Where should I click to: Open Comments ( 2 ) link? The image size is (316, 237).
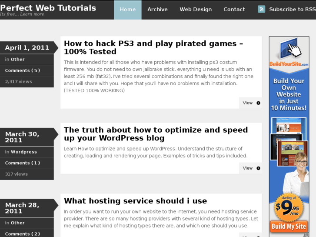coord(23,234)
